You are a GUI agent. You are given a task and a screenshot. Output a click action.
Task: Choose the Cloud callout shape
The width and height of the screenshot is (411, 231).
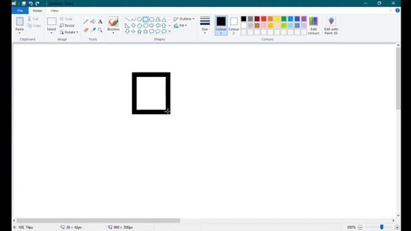click(x=164, y=31)
